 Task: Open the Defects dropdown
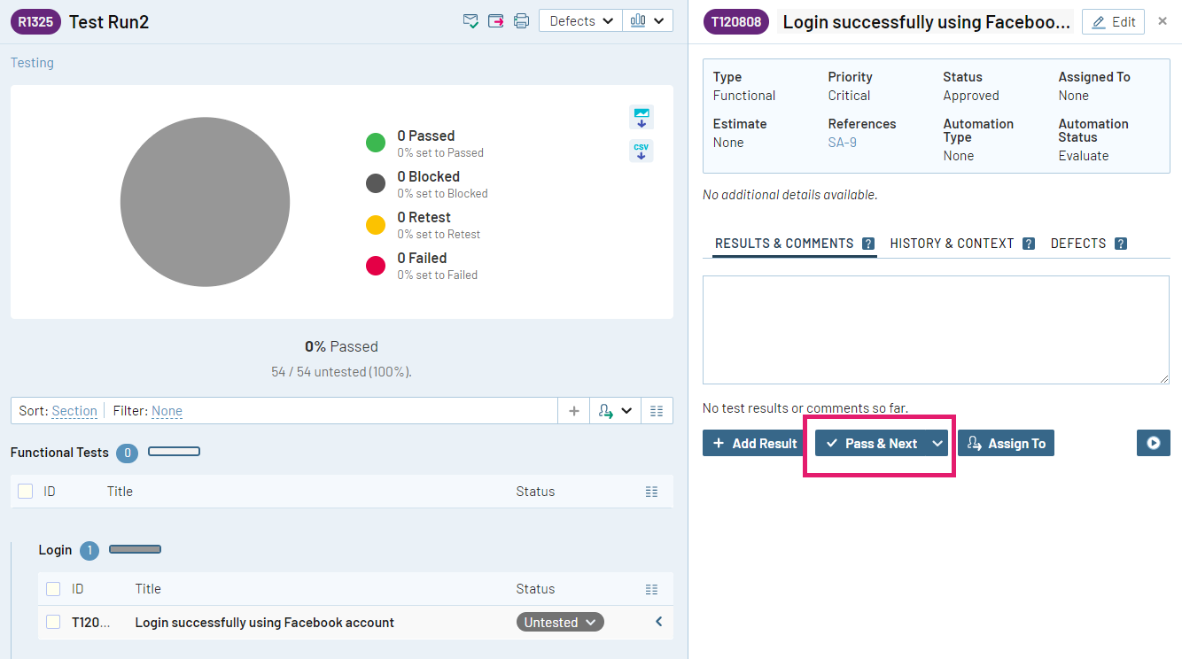tap(580, 21)
